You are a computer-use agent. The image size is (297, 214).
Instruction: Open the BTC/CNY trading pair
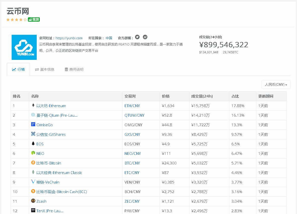click(132, 163)
